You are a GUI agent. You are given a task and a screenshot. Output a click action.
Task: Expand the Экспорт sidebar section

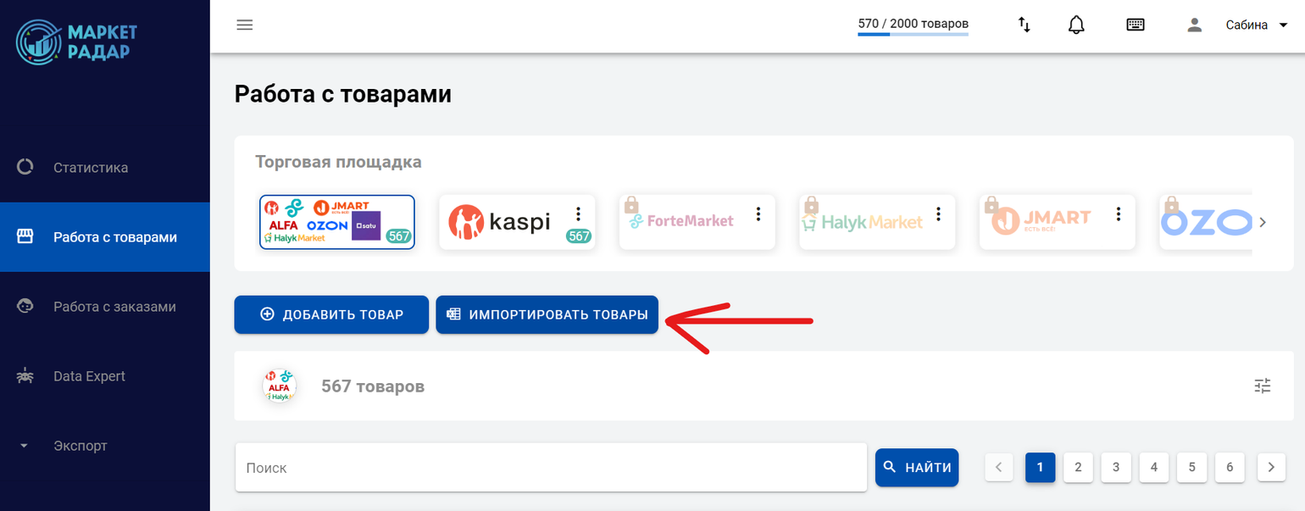tap(80, 446)
